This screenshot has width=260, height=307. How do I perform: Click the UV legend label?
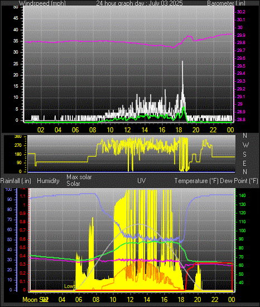tap(142, 180)
